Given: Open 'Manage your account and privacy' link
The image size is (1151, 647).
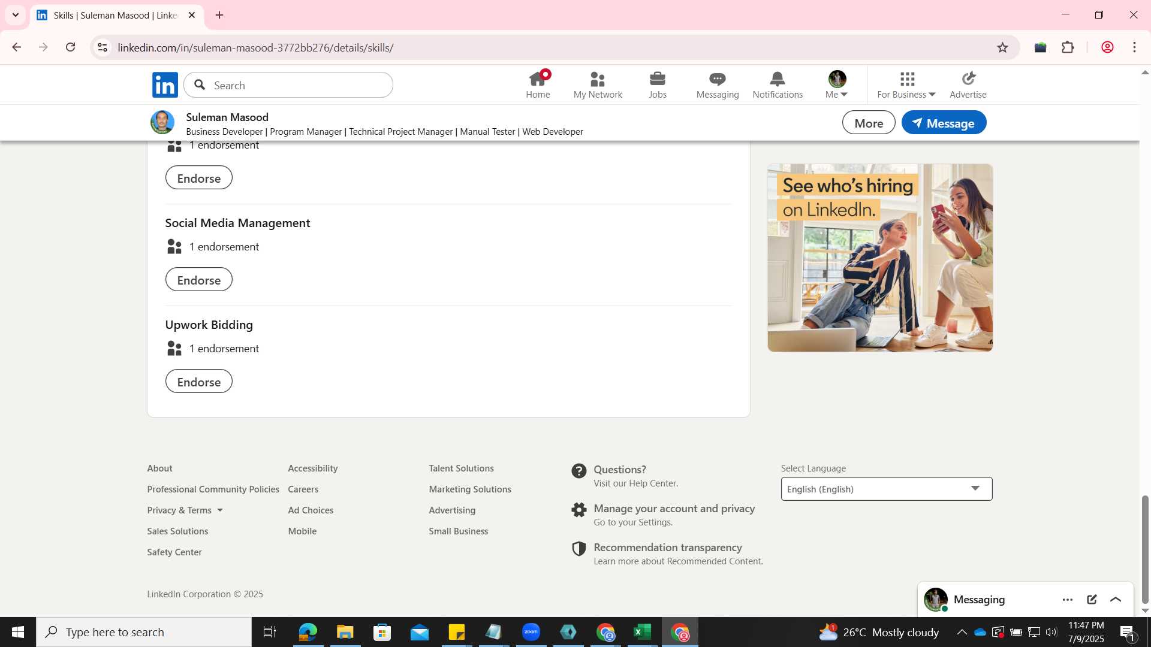Looking at the screenshot, I should 674,509.
